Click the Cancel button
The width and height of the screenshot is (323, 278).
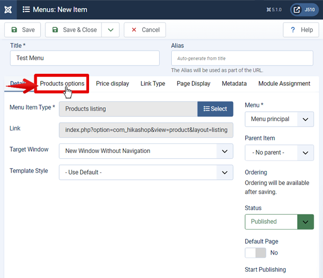click(x=145, y=30)
